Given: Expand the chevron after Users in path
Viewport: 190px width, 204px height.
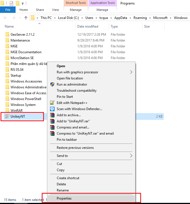Looking at the screenshot, I should [96, 18].
